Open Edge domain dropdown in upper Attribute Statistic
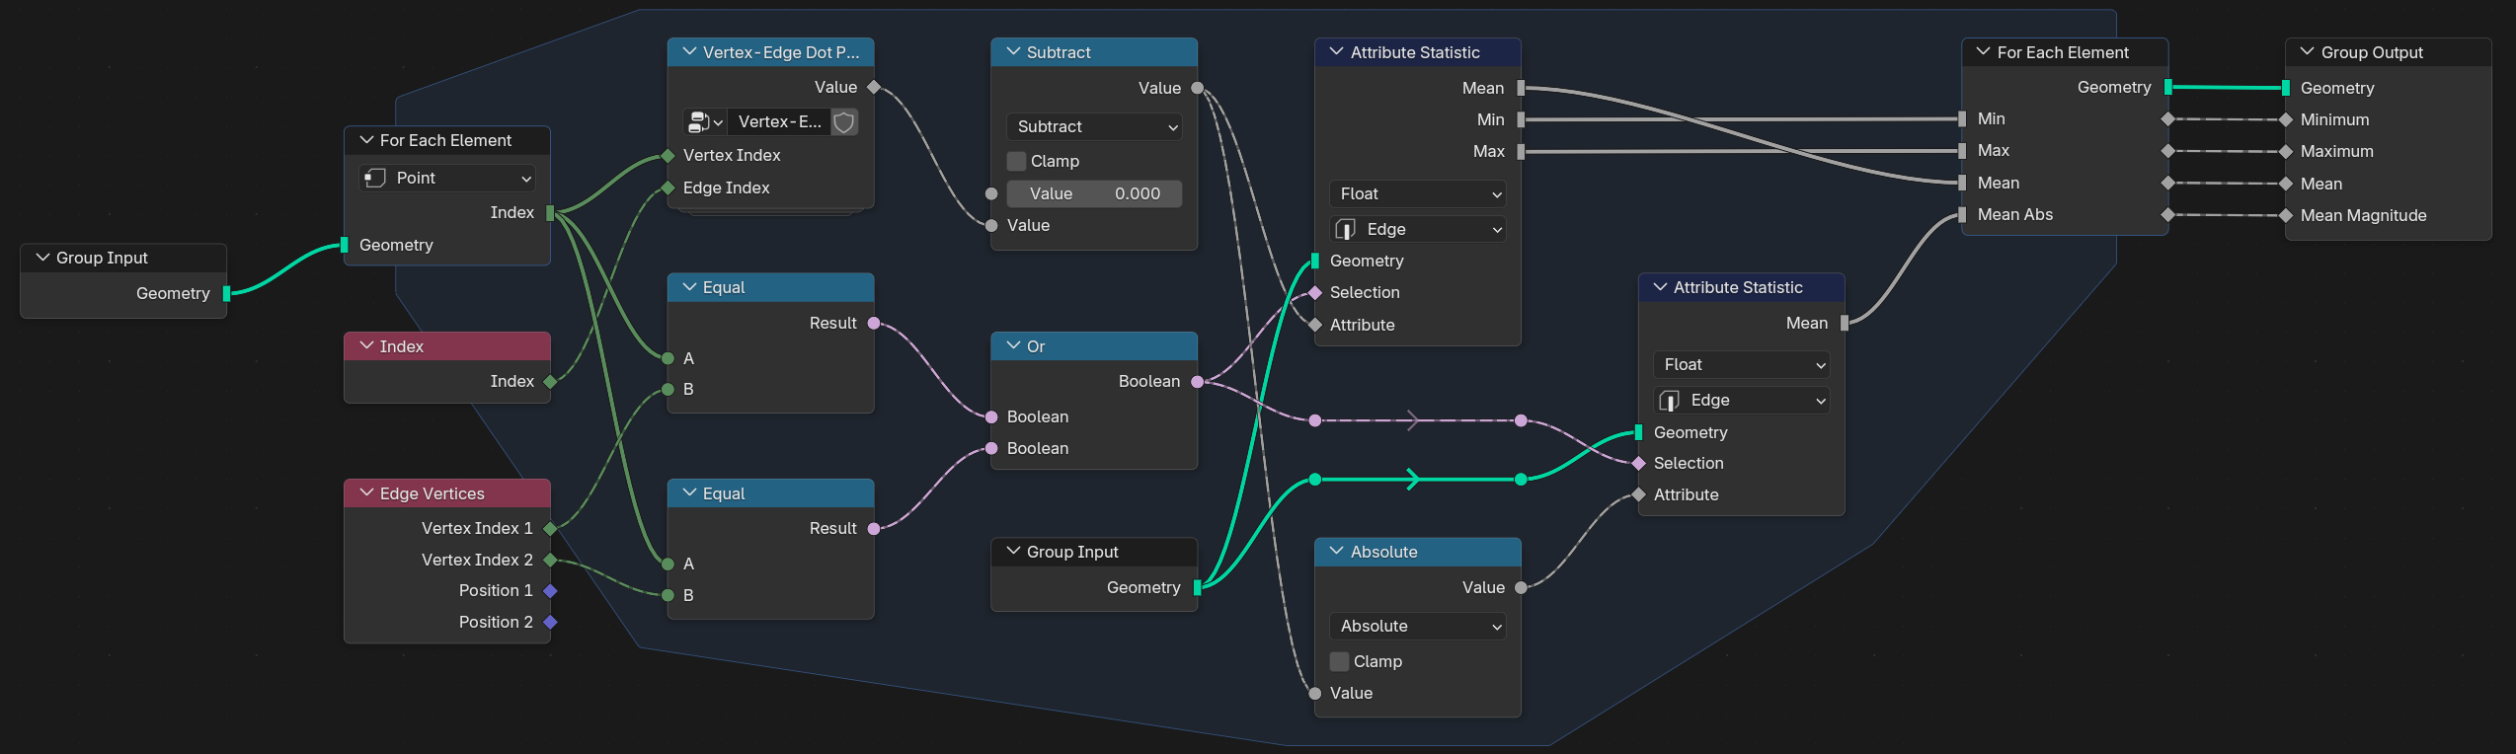The width and height of the screenshot is (2516, 754). pyautogui.click(x=1418, y=230)
